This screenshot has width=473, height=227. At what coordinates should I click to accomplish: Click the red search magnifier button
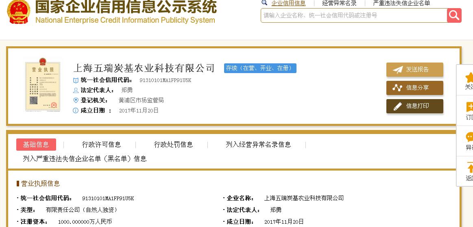pos(454,15)
